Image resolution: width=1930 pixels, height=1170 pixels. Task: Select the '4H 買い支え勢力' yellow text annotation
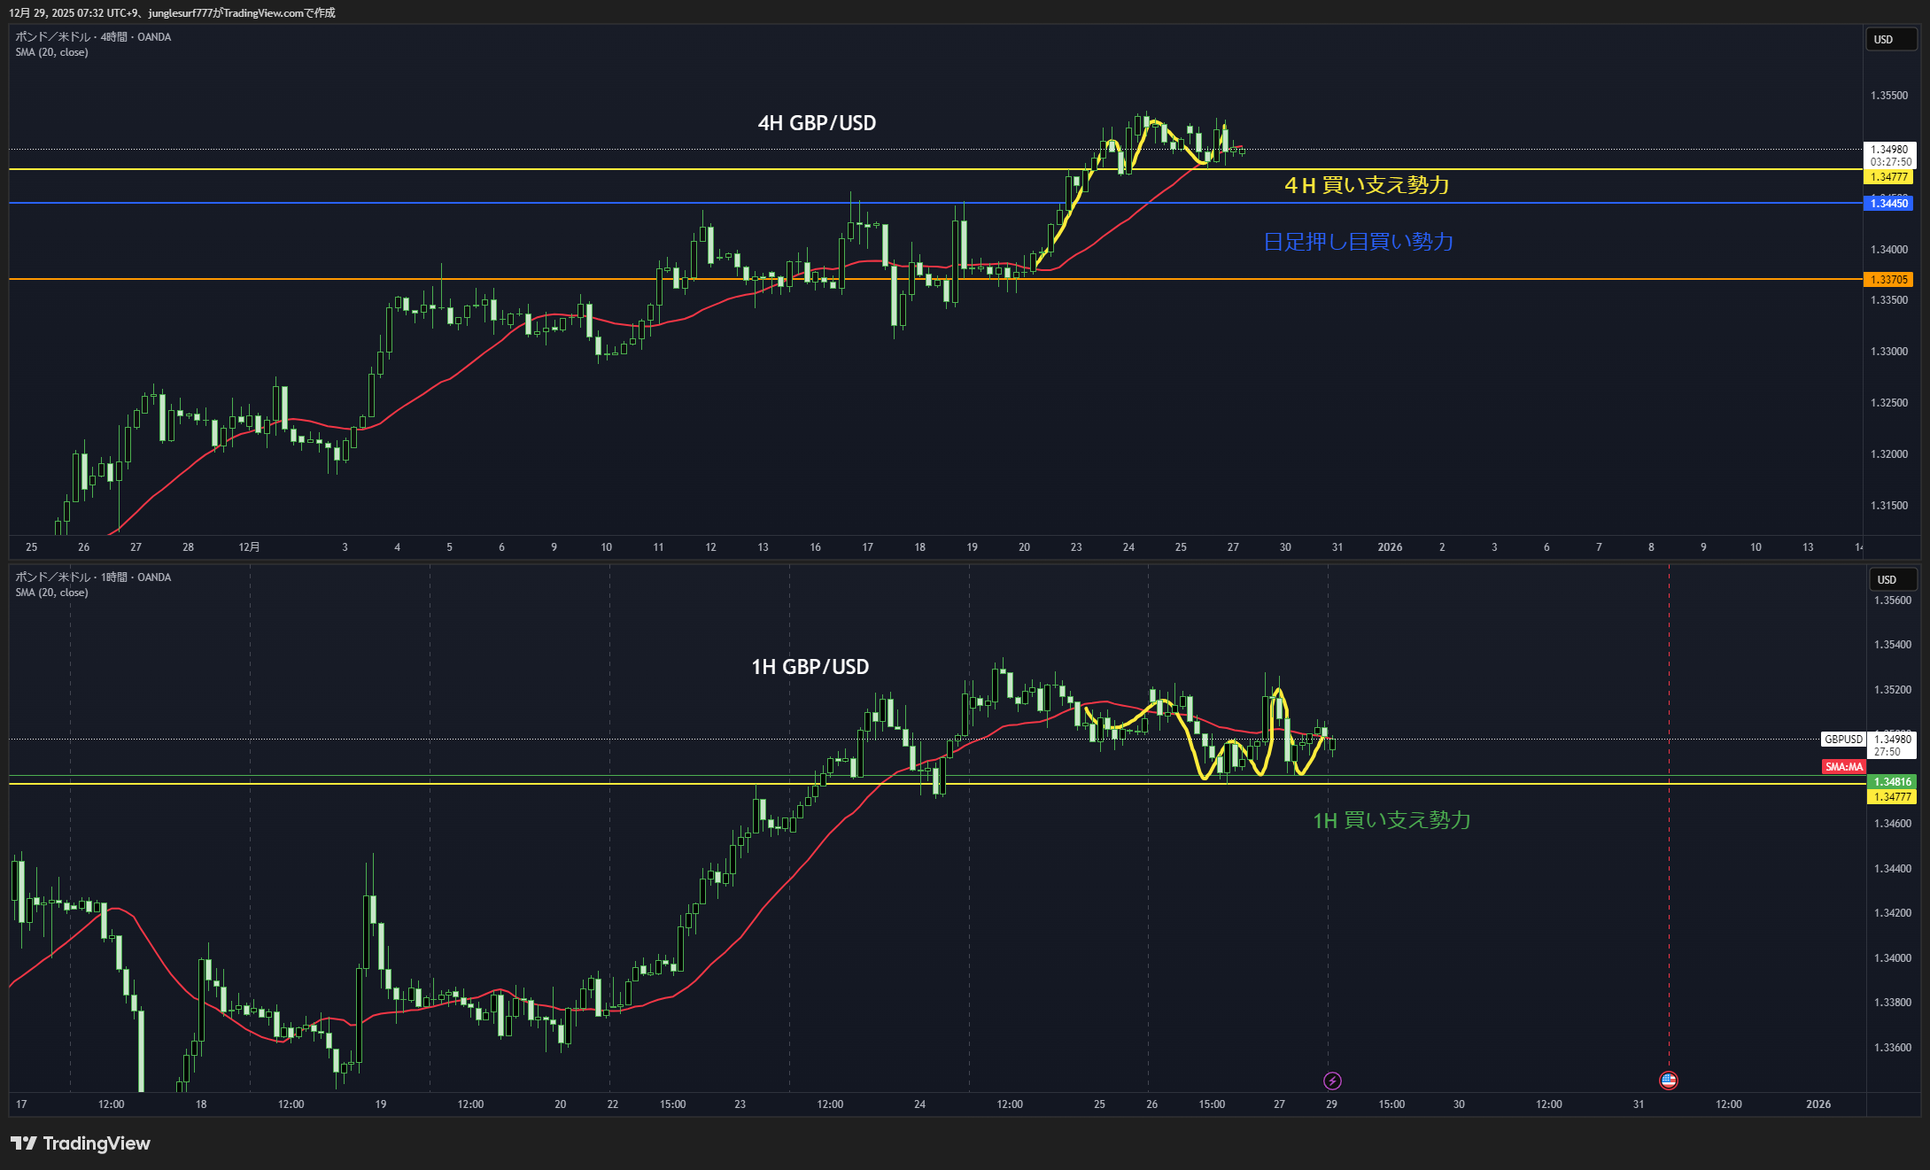click(1367, 185)
